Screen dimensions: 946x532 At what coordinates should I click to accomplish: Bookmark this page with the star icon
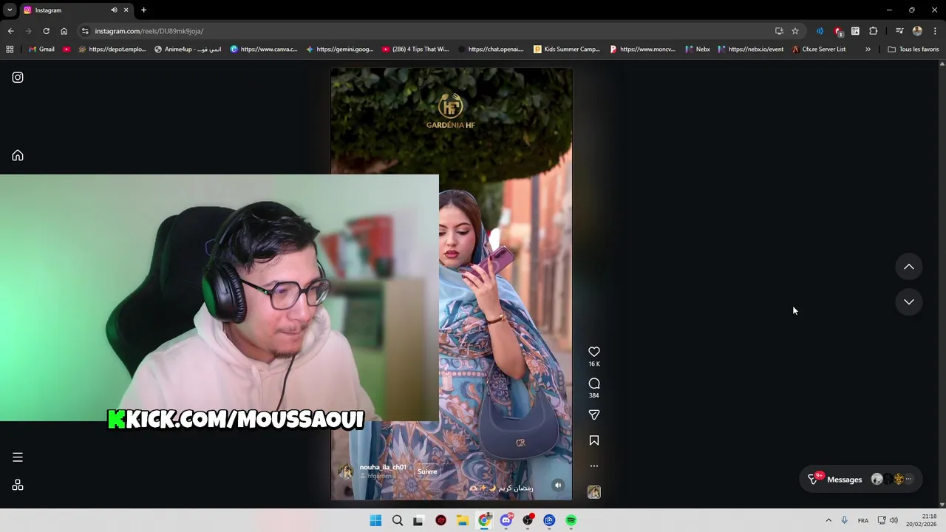(795, 31)
